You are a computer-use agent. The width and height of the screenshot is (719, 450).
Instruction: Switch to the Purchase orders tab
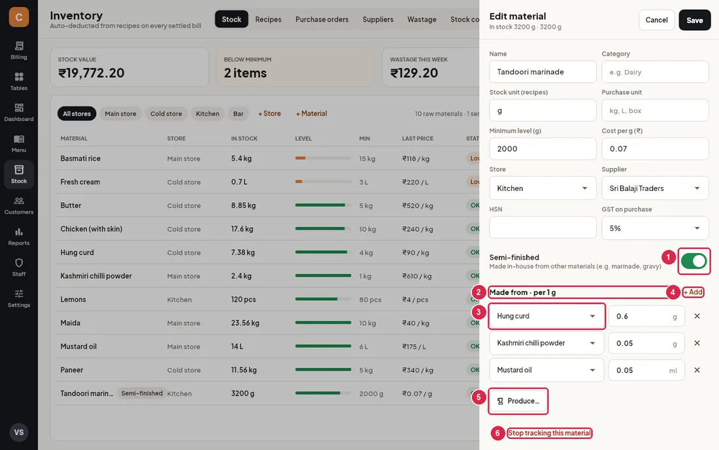[322, 19]
